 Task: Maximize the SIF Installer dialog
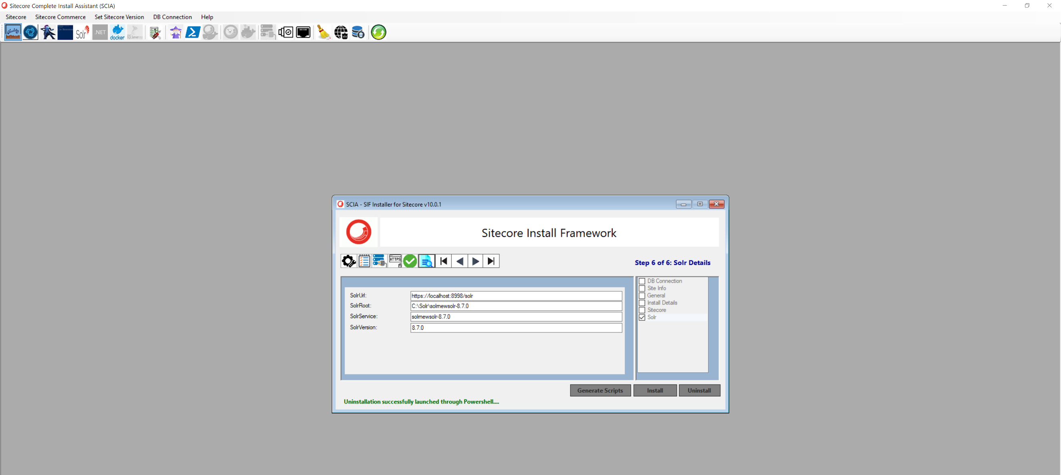click(x=700, y=204)
